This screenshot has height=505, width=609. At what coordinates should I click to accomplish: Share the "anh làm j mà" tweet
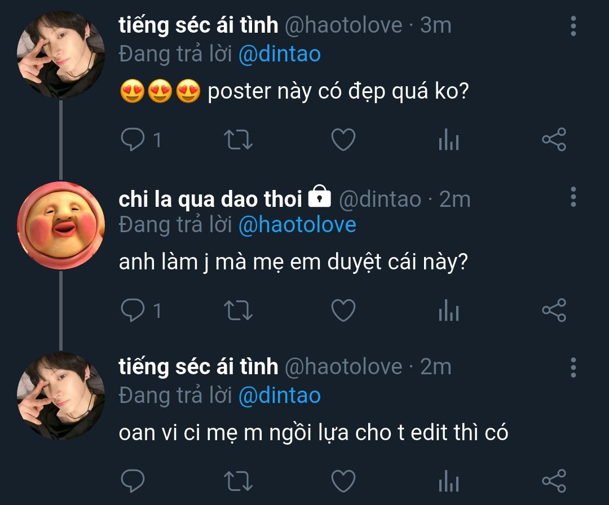coord(554,311)
